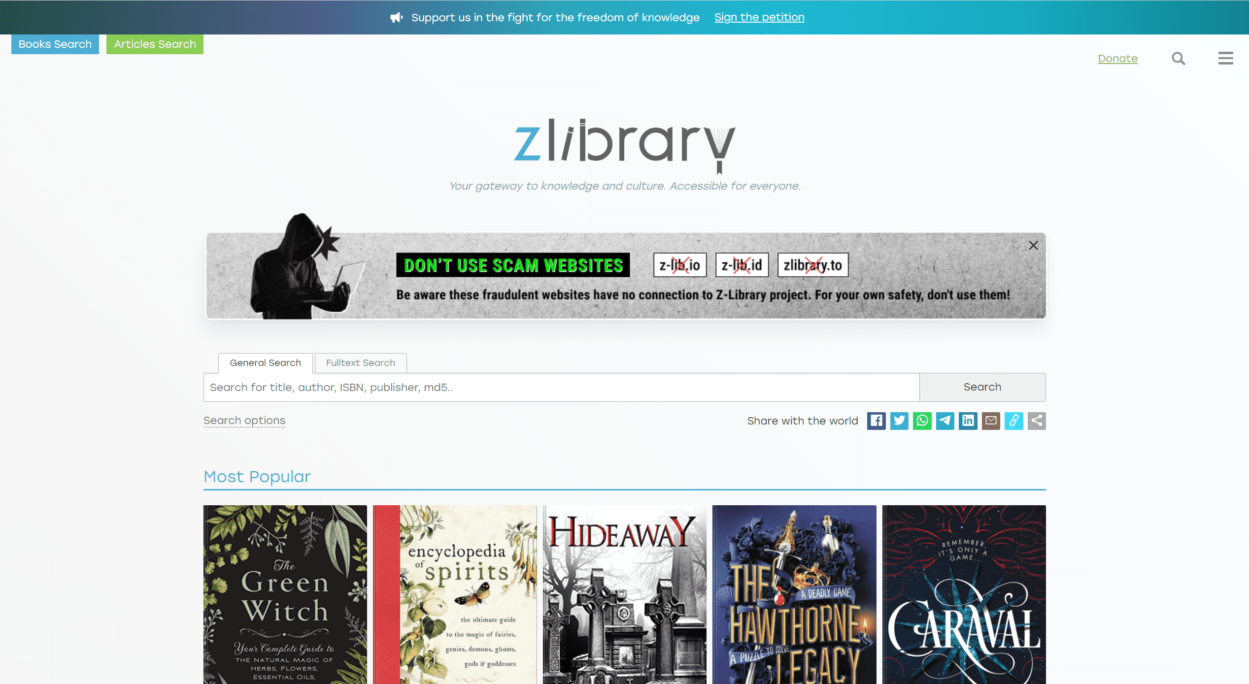1249x684 pixels.
Task: Click the Donate button
Action: point(1116,58)
